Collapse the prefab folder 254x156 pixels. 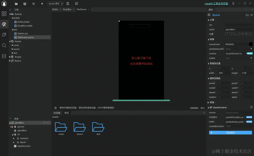13,18
